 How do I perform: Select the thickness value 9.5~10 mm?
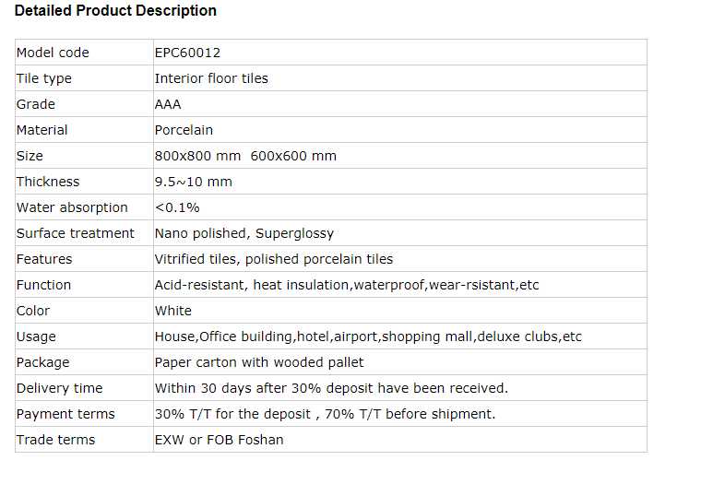click(x=193, y=182)
